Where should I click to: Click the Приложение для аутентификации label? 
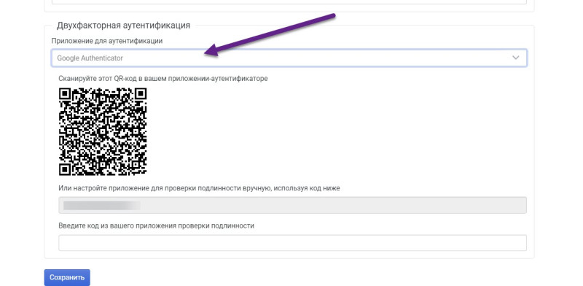(106, 41)
